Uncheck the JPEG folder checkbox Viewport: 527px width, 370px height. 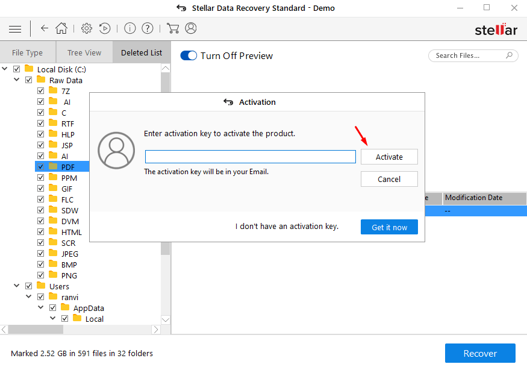41,254
